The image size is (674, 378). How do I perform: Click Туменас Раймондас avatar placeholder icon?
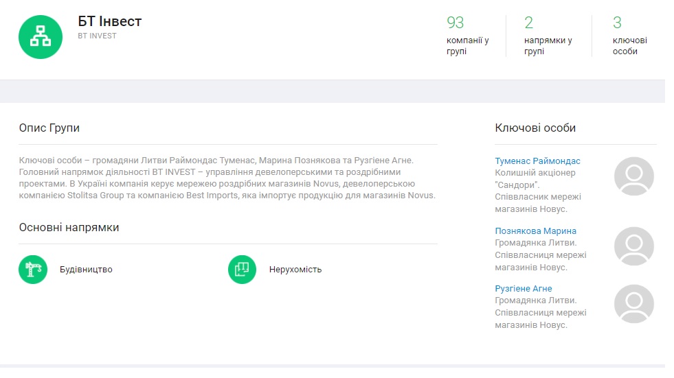pos(633,176)
